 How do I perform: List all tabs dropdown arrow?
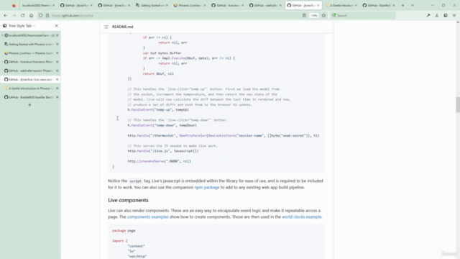click(x=413, y=5)
